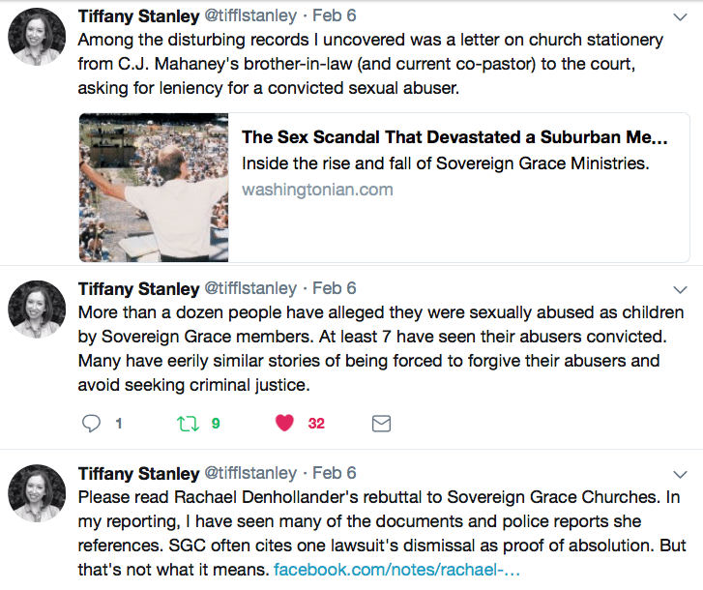Image resolution: width=703 pixels, height=590 pixels.
Task: Click the envelope direct message icon
Action: (x=381, y=424)
